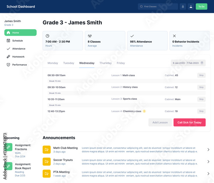
Task: Click warning badge beside Chemistry class
Action: click(x=144, y=111)
